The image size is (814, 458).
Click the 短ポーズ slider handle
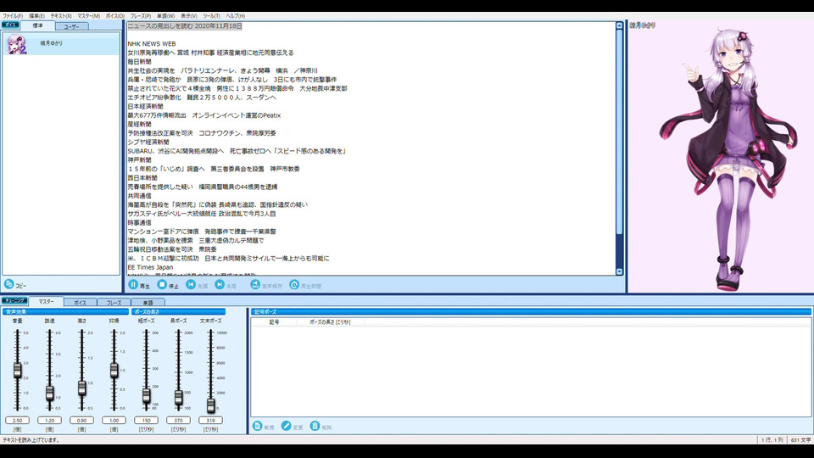147,396
